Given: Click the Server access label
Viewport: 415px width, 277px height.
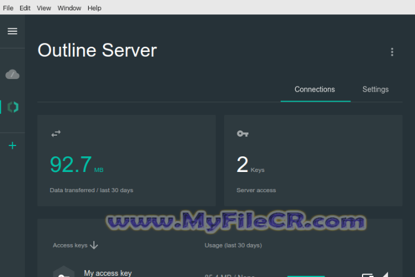Looking at the screenshot, I should click(x=256, y=190).
